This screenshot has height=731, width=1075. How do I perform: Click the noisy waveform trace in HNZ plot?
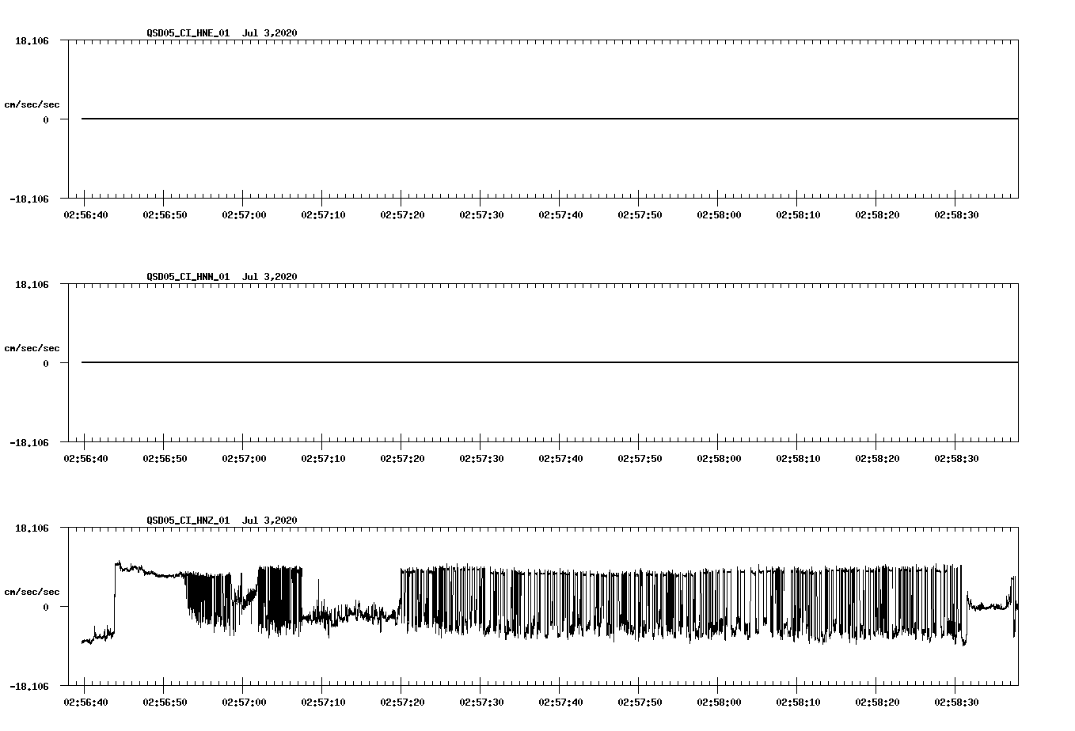coord(549,603)
